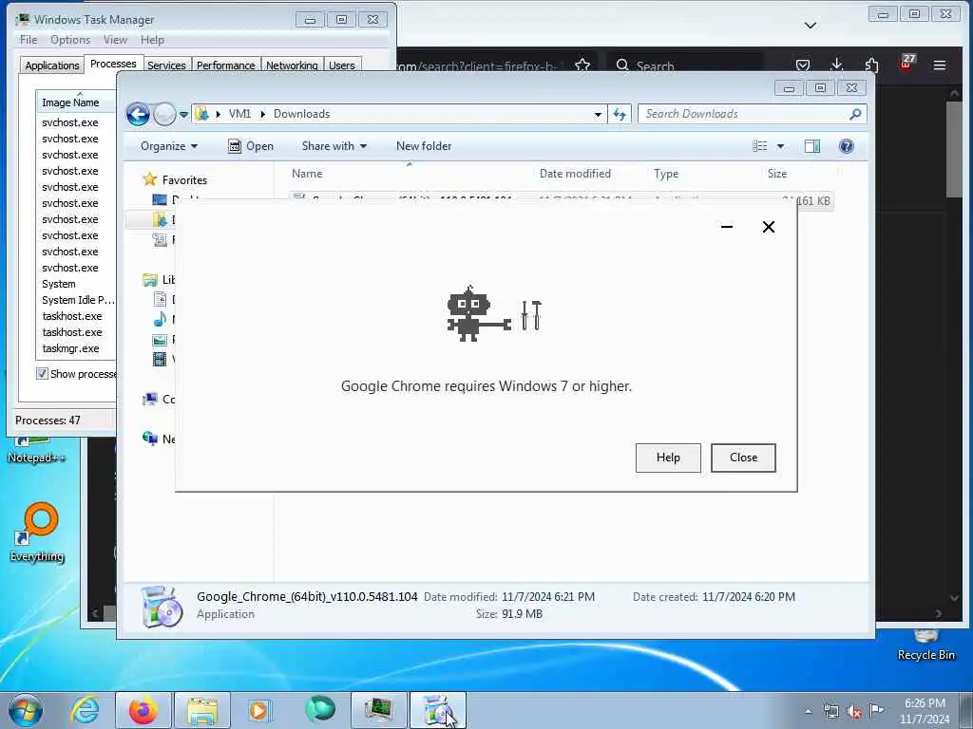The image size is (973, 729).
Task: Open Explorer help question-mark icon
Action: click(x=846, y=146)
